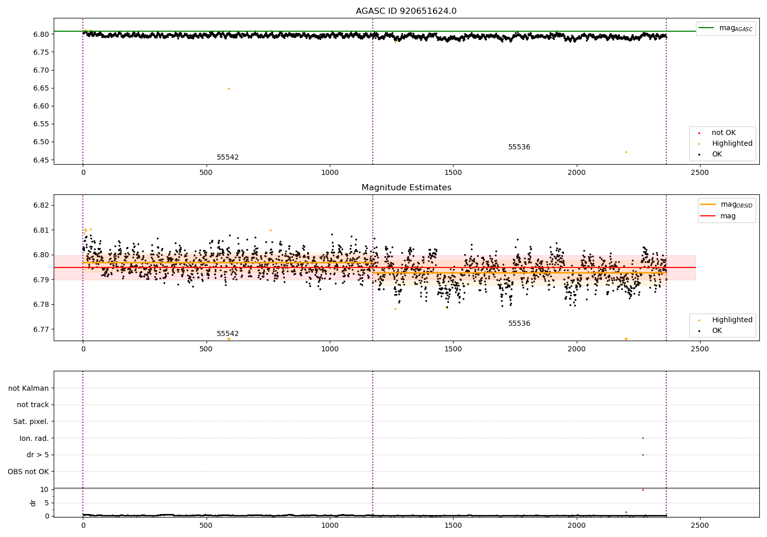Click the '6.50' y-axis tick in top plot
The height and width of the screenshot is (537, 767).
click(x=41, y=142)
